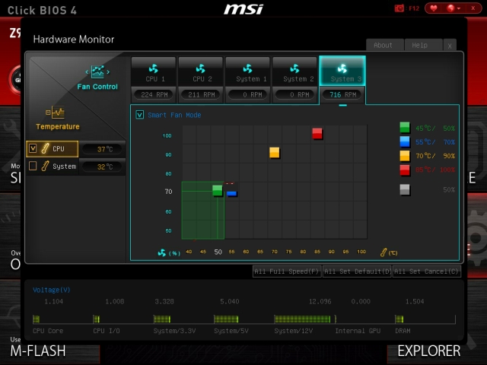Enable the System temperature checkbox
Screen dimensions: 487x365
[33, 166]
